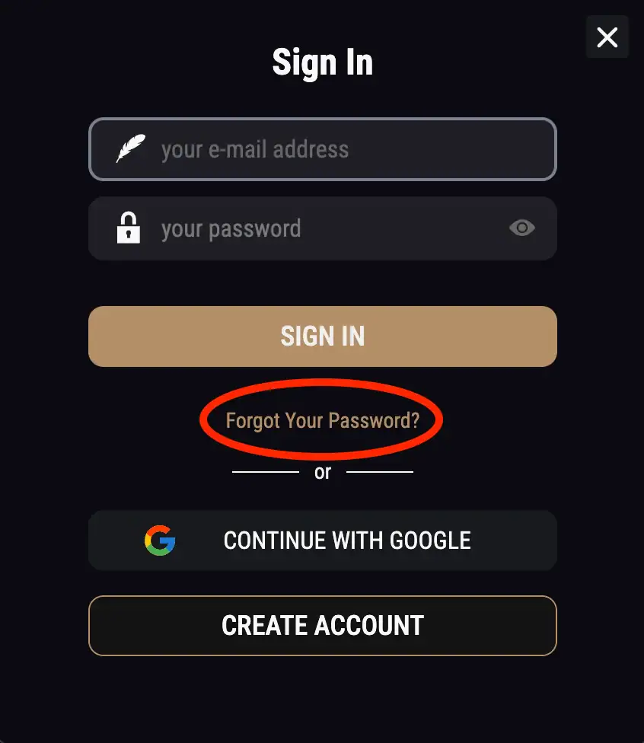644x743 pixels.
Task: Submit the form with the SIGN IN button
Action: click(x=322, y=336)
